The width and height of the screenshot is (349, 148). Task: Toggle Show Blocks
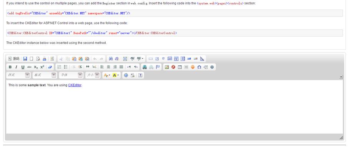pyautogui.click(x=133, y=75)
